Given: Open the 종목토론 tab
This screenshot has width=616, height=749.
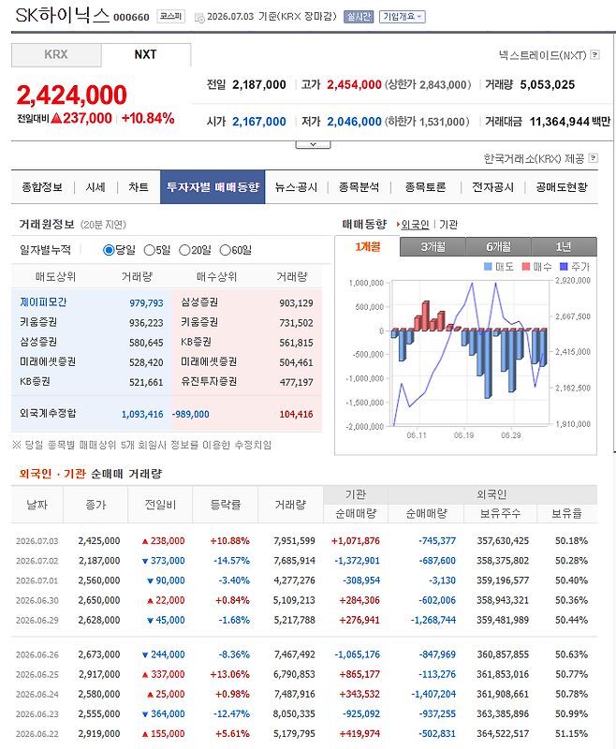Looking at the screenshot, I should click(425, 187).
